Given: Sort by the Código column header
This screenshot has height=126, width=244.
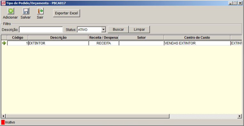Looking at the screenshot, I should point(18,37).
